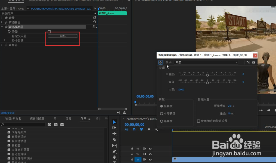Select the Slip tool
This screenshot has height=163, width=276.
114,145
